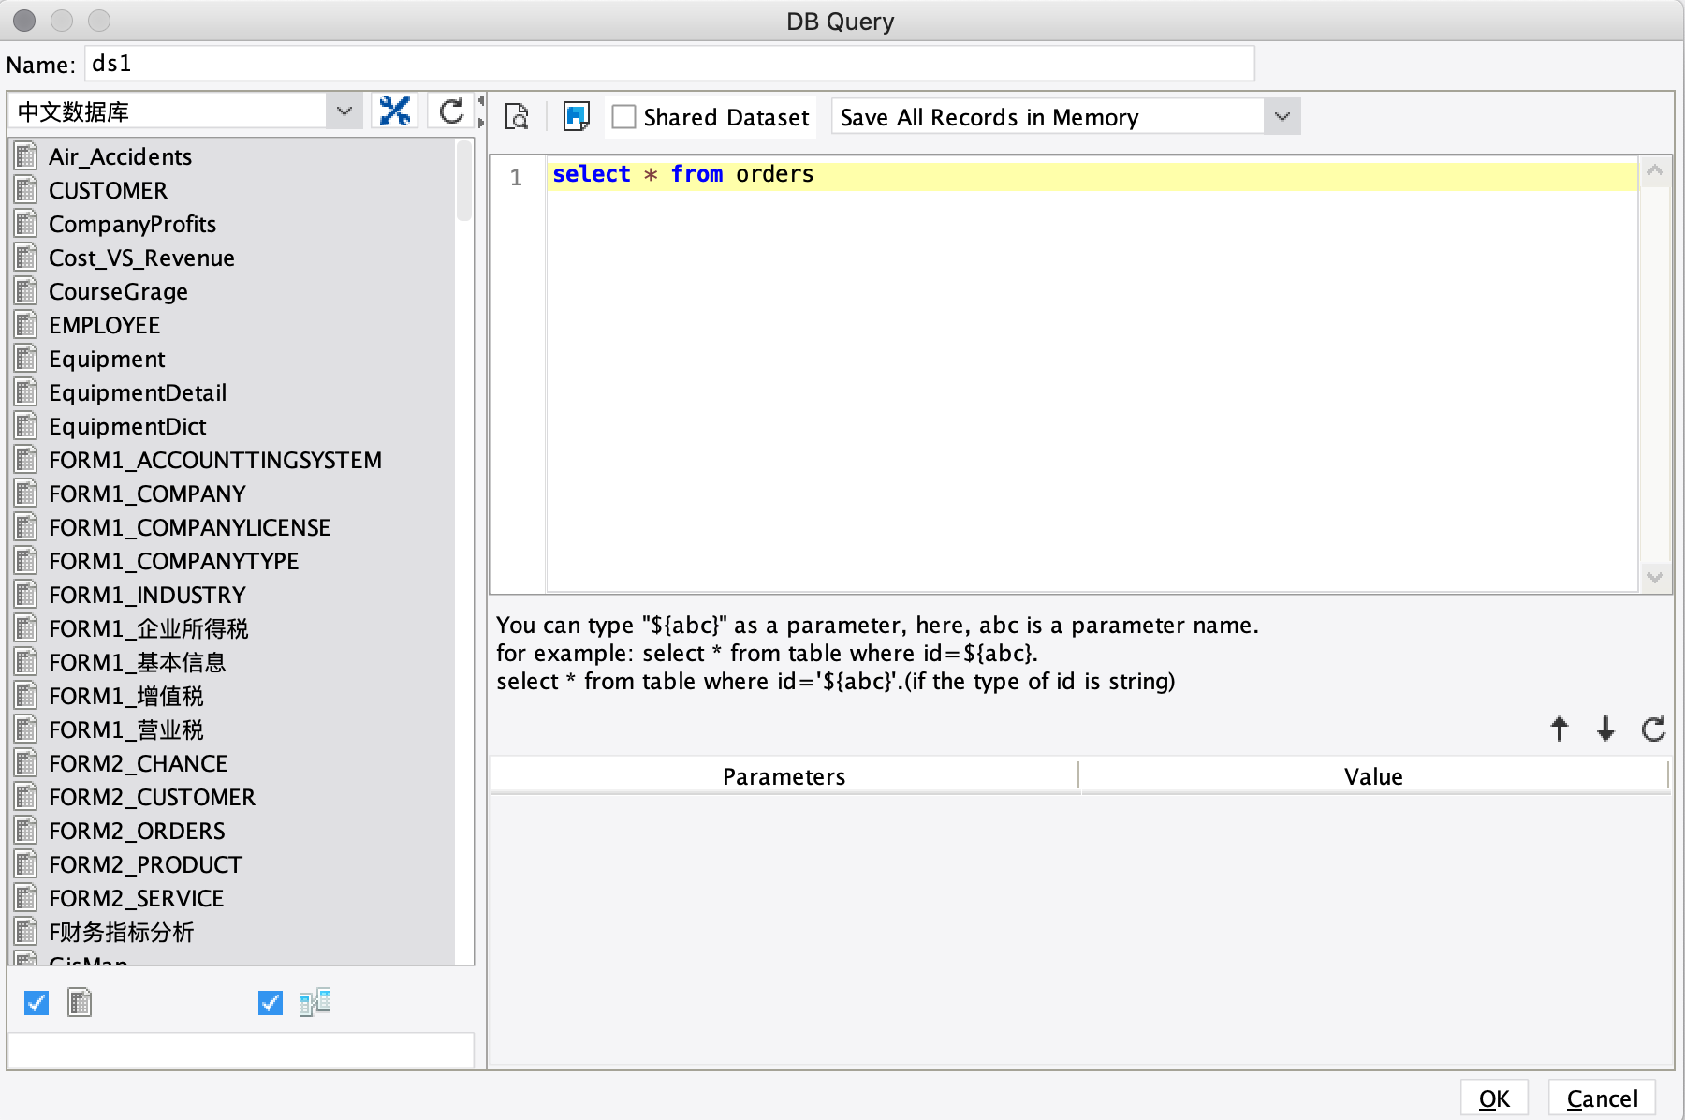Move selected parameter up with arrow
Screen dimensions: 1685x1120
[1560, 729]
